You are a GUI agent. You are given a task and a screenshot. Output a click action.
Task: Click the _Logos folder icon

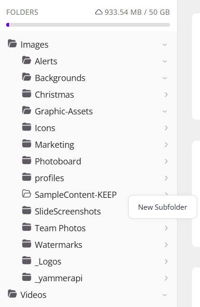point(26,260)
